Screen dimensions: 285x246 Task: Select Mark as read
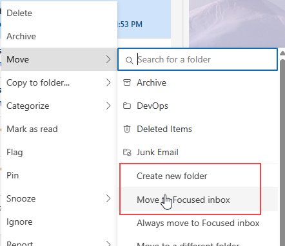59,129
